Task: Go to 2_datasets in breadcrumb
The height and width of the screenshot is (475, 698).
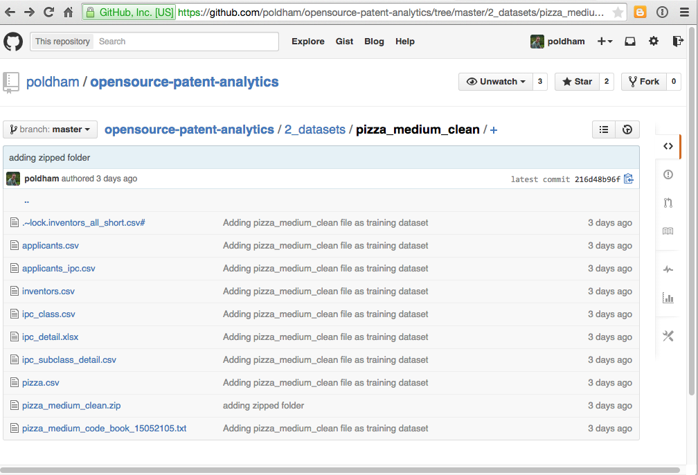Action: pyautogui.click(x=314, y=129)
